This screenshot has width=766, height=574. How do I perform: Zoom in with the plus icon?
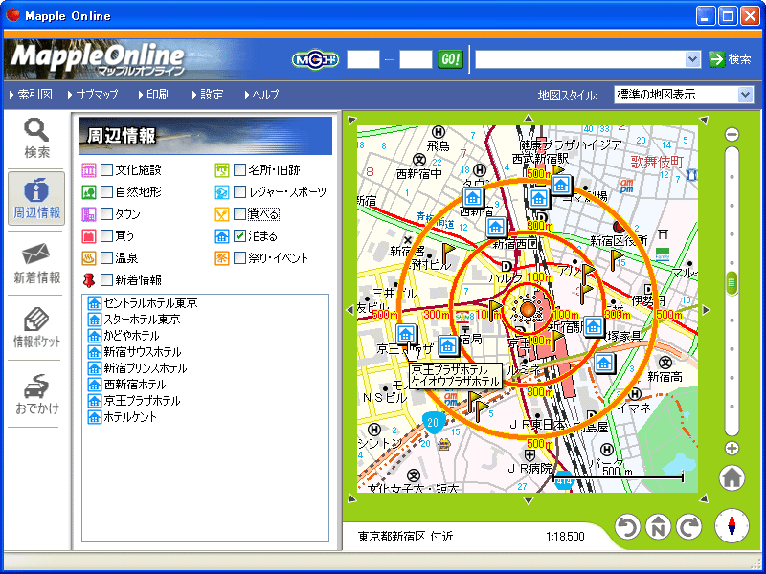[732, 448]
